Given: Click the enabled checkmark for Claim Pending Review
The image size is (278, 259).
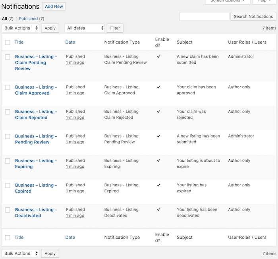Looking at the screenshot, I should click(x=158, y=56).
